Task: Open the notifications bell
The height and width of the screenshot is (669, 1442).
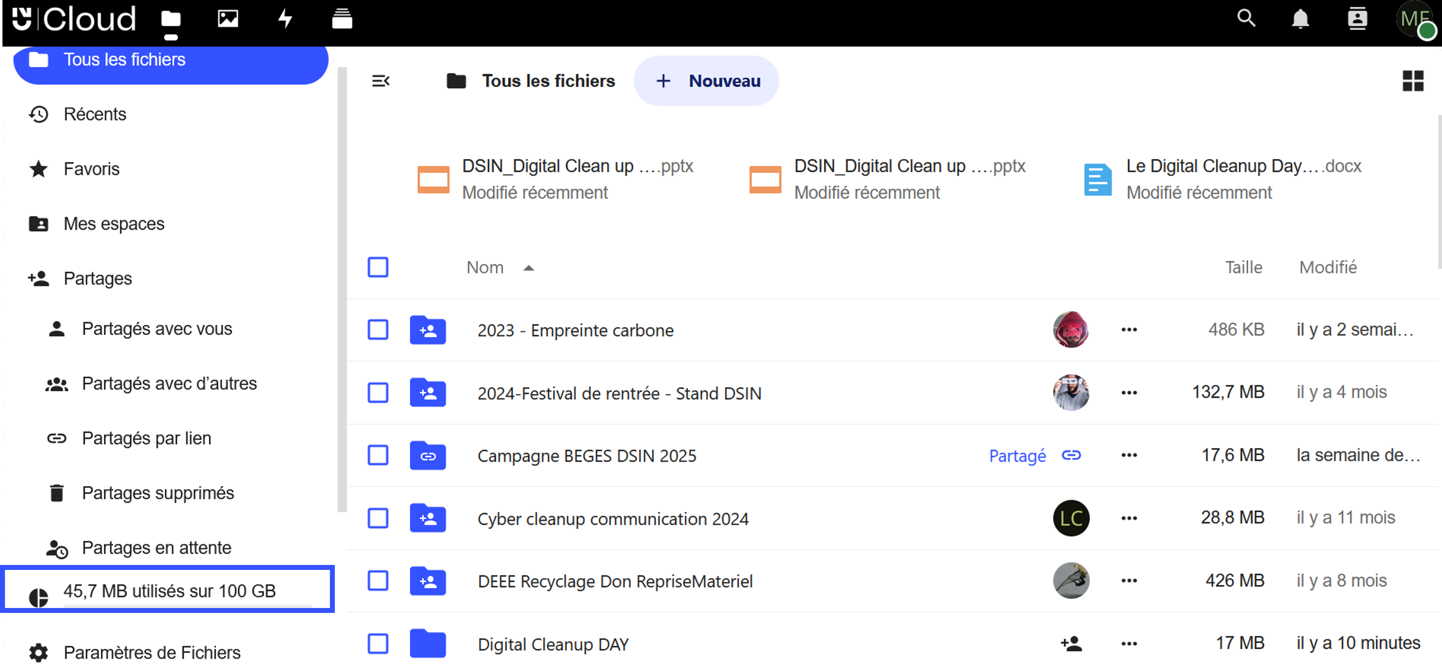Action: [1301, 19]
